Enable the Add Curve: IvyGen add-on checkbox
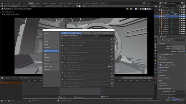This screenshot has height=104, width=186. tap(65, 73)
